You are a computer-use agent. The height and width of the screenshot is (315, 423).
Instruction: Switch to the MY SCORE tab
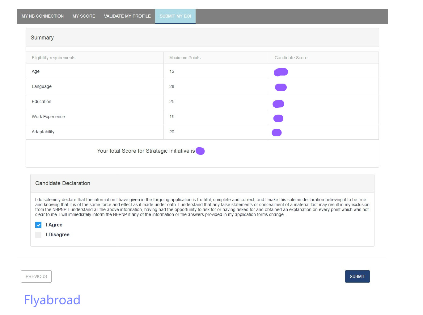click(x=84, y=16)
